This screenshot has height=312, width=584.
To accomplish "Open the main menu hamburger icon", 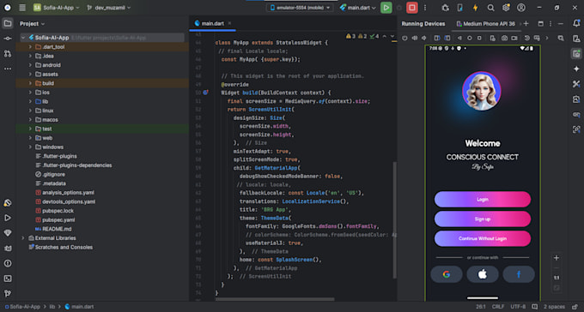I will point(22,8).
